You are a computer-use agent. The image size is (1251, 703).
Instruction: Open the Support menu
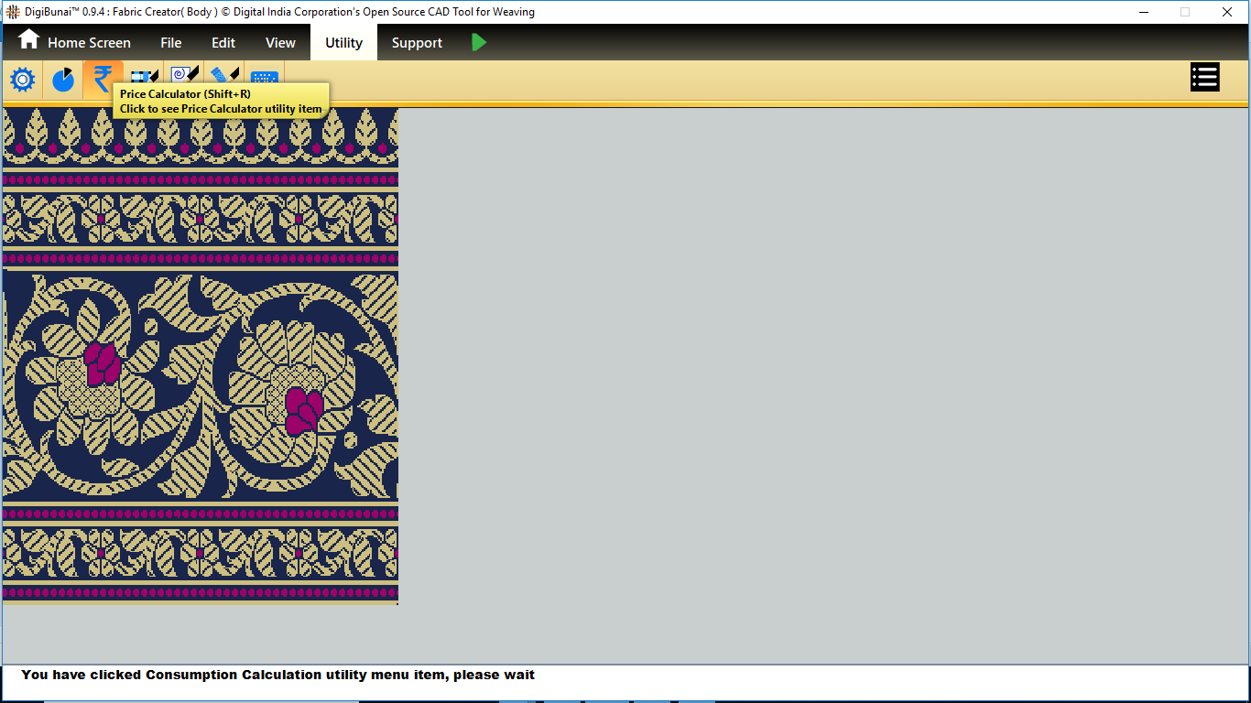pyautogui.click(x=417, y=43)
